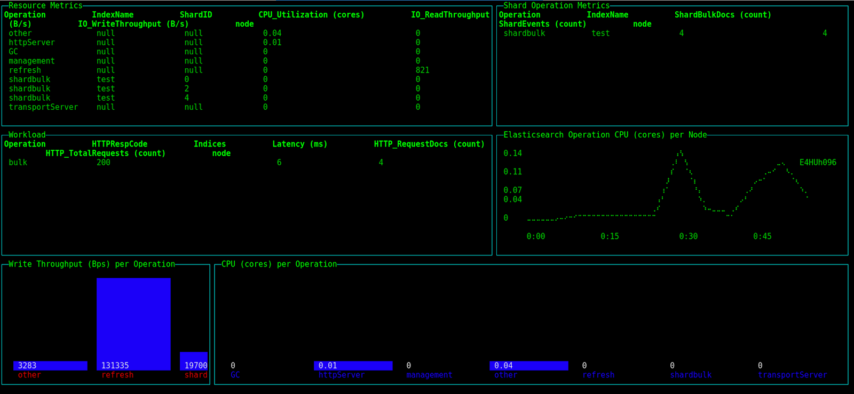Select the Write Throughput (Bps) per Operation title

click(92, 264)
